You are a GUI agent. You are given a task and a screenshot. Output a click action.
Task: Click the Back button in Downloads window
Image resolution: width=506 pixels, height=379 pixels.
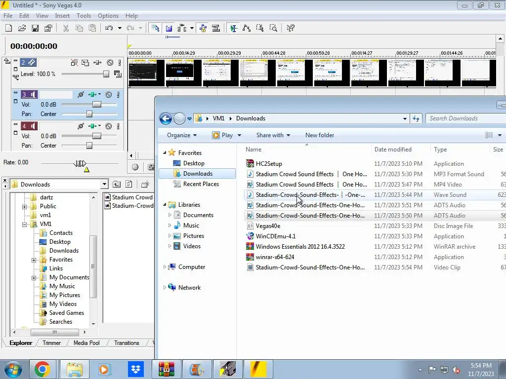click(166, 118)
